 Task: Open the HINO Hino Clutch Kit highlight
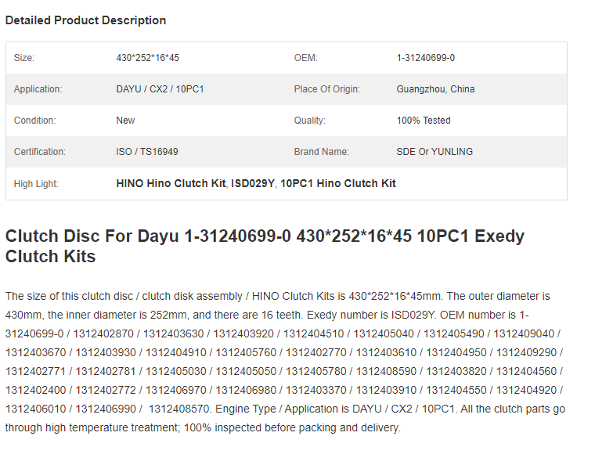[x=171, y=183]
